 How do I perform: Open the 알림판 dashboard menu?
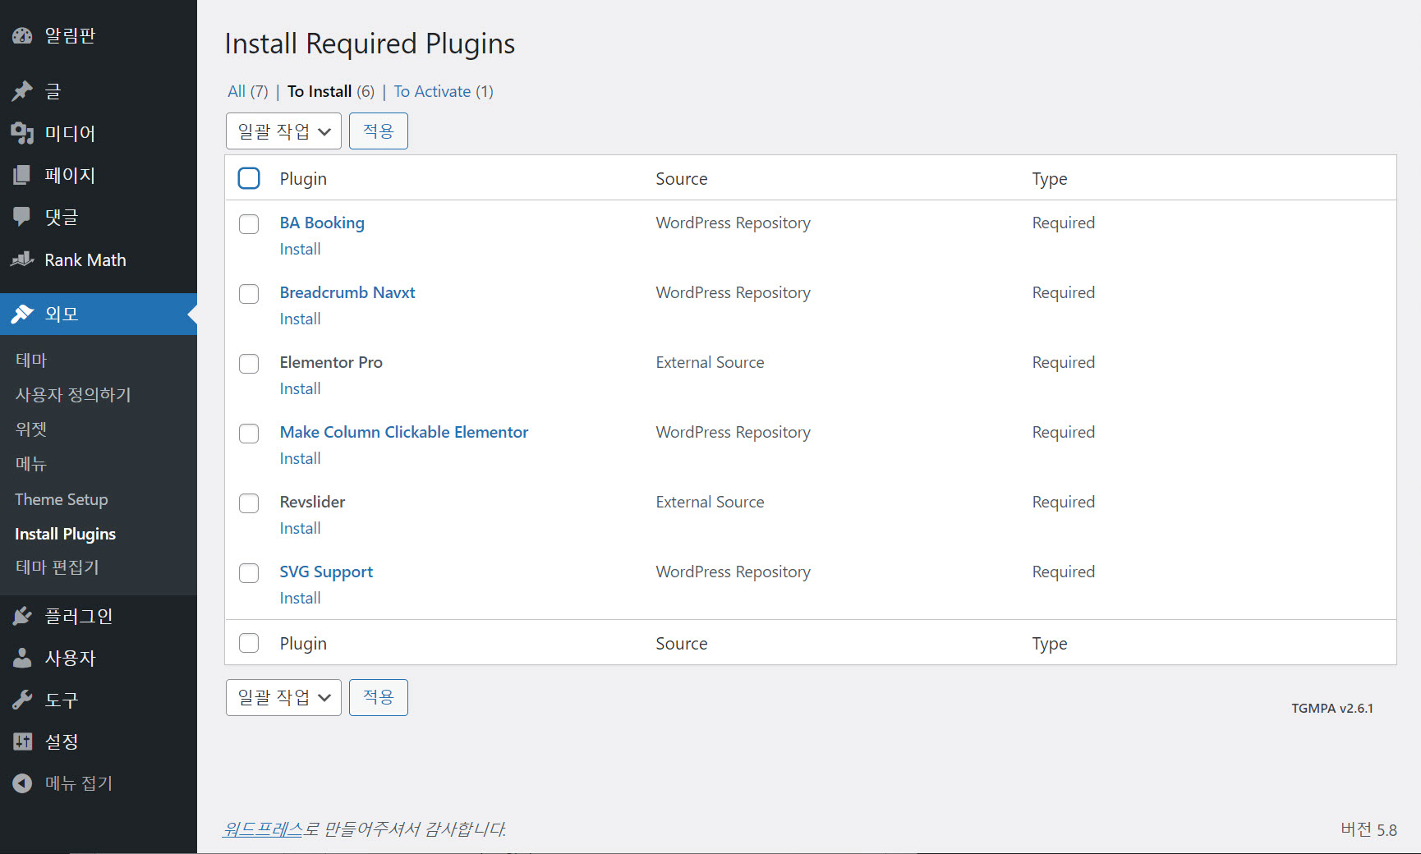click(x=70, y=35)
